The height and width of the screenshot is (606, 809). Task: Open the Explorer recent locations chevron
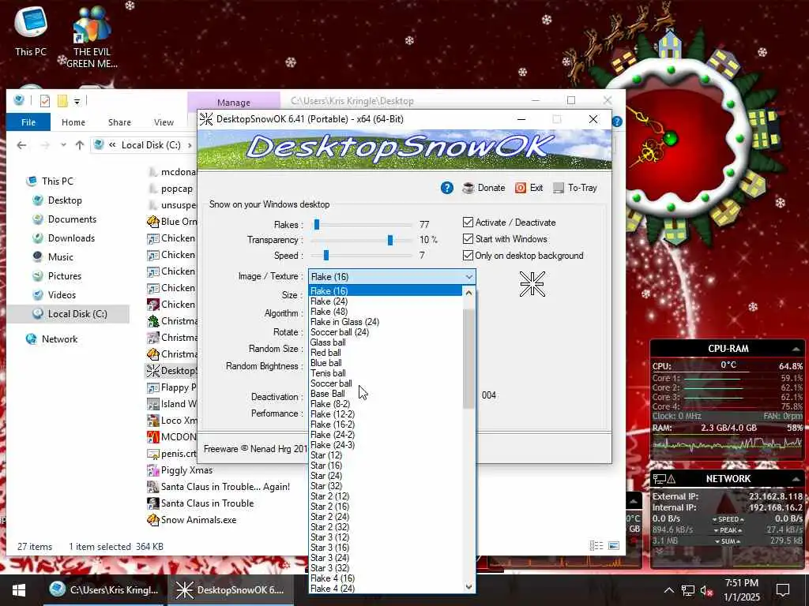pyautogui.click(x=63, y=145)
